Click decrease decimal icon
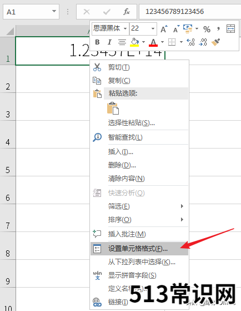 (x=203, y=42)
